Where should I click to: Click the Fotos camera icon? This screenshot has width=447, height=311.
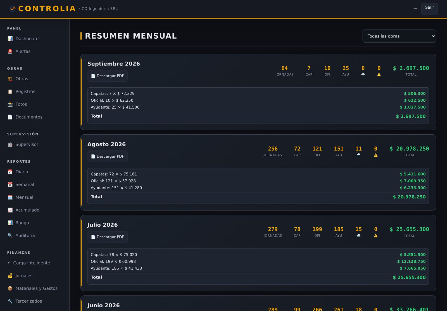click(x=10, y=104)
